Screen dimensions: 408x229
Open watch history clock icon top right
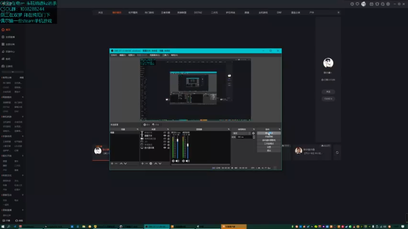click(x=352, y=4)
